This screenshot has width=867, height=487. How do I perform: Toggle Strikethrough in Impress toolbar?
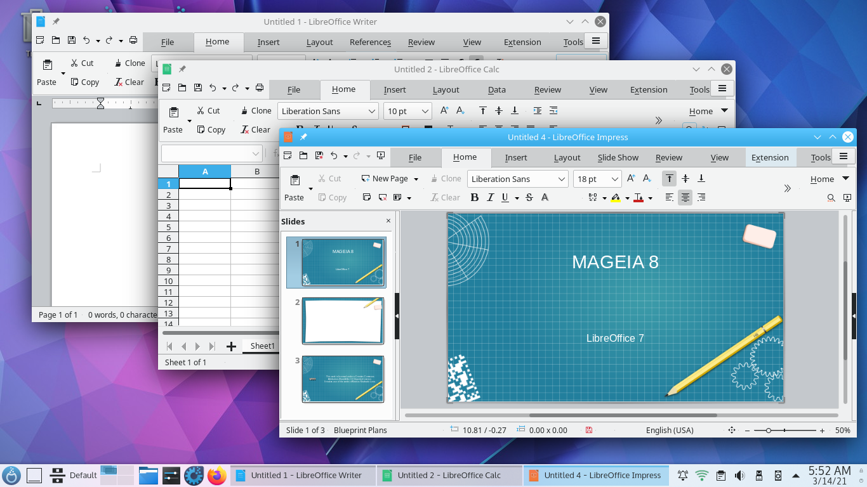pos(529,198)
